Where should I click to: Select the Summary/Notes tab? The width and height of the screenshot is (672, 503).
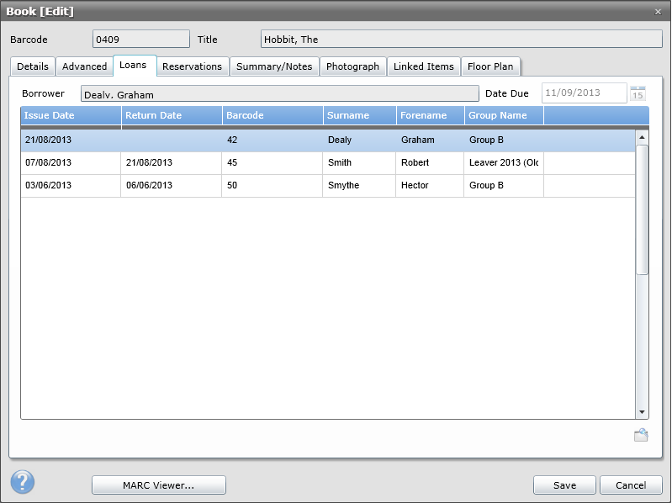click(274, 66)
